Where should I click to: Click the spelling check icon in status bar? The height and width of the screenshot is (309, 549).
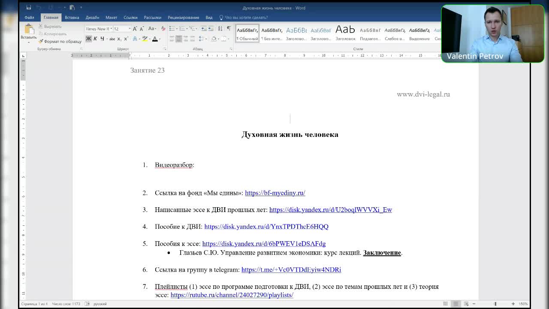(87, 304)
